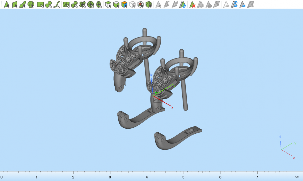The image size is (303, 181).
Task: Activate the curve-shaped marking tool
Action: point(57,4)
